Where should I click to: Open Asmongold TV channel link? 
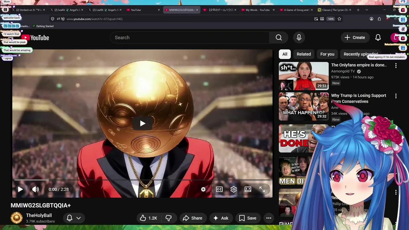[343, 71]
